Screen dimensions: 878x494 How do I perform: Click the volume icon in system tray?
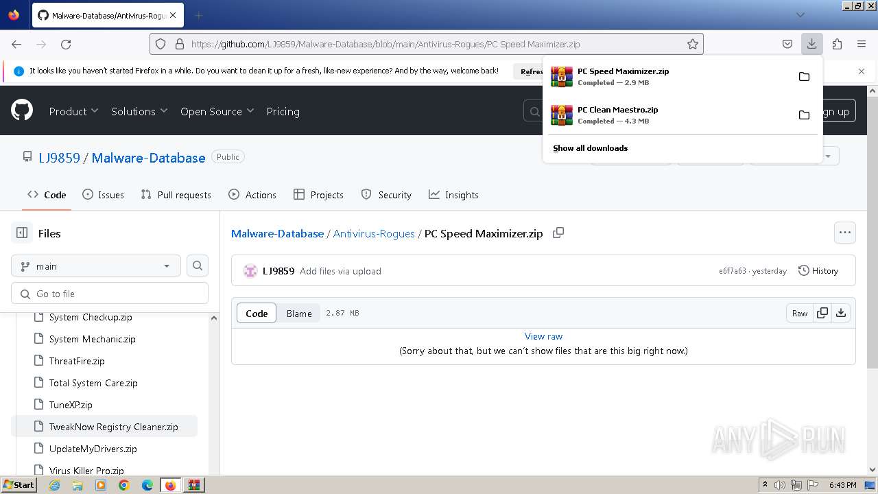[x=780, y=485]
